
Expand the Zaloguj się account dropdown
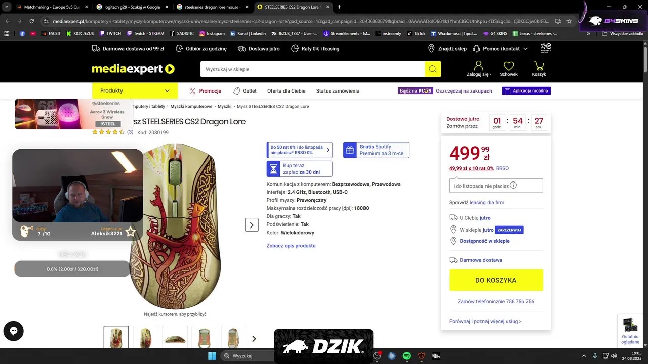pos(479,69)
